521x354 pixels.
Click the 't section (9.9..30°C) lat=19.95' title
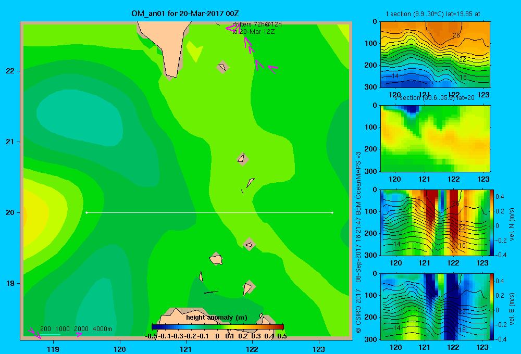433,14
